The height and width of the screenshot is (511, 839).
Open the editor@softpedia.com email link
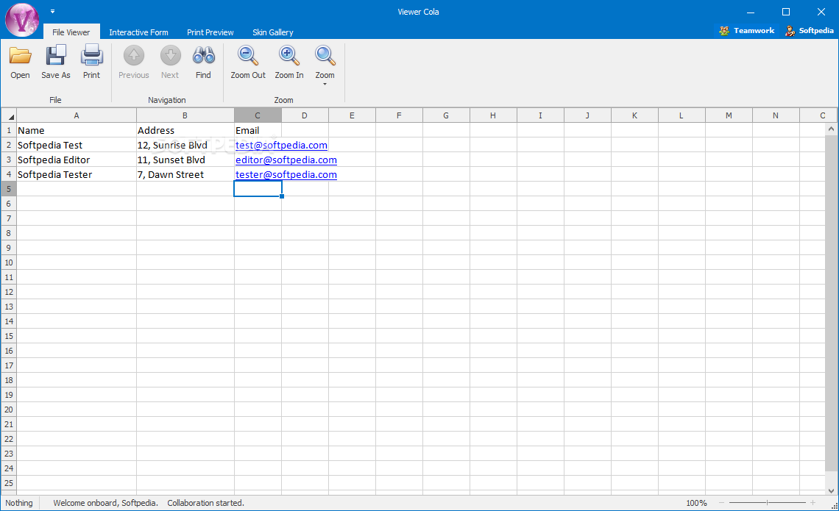[286, 160]
